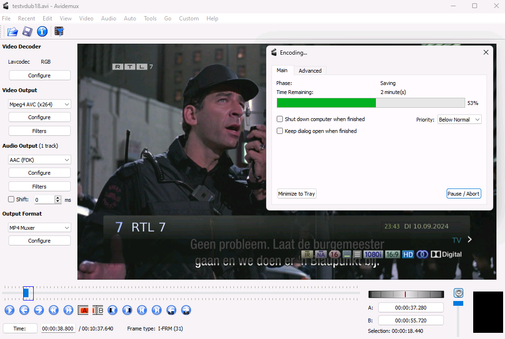
Task: Click Configure under Video Output
Action: pyautogui.click(x=39, y=117)
